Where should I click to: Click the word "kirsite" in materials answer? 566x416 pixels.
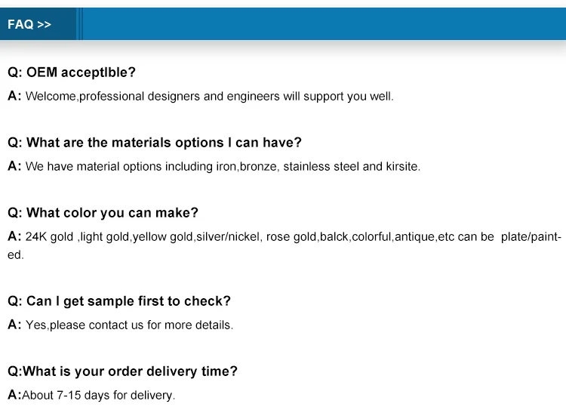(402, 167)
